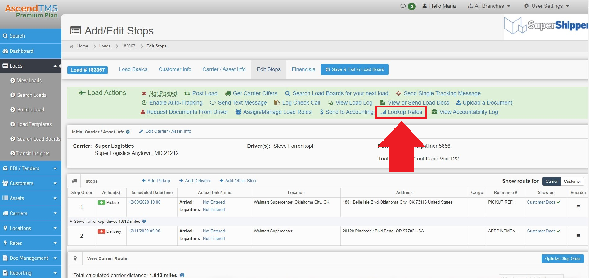Click the reorder handle icon for stop 1
Screen dimensions: 589x278
click(x=578, y=207)
